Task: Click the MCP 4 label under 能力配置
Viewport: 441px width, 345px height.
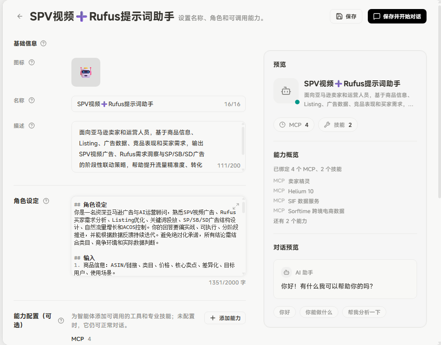Action: pos(81,339)
